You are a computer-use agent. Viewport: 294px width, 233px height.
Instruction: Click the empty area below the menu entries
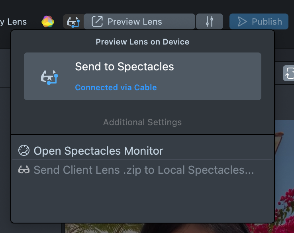(x=143, y=200)
